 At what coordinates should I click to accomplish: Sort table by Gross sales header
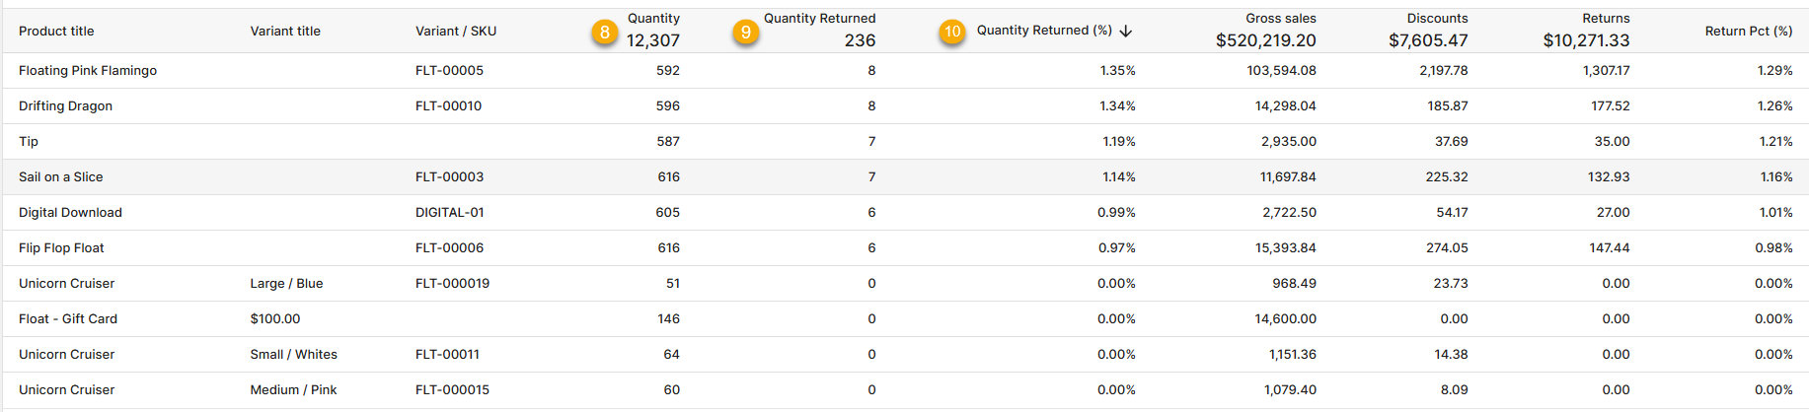(1280, 19)
